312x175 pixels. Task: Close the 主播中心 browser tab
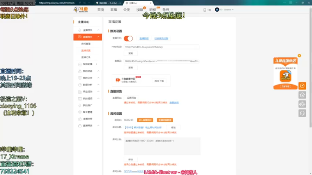[x=151, y=3]
